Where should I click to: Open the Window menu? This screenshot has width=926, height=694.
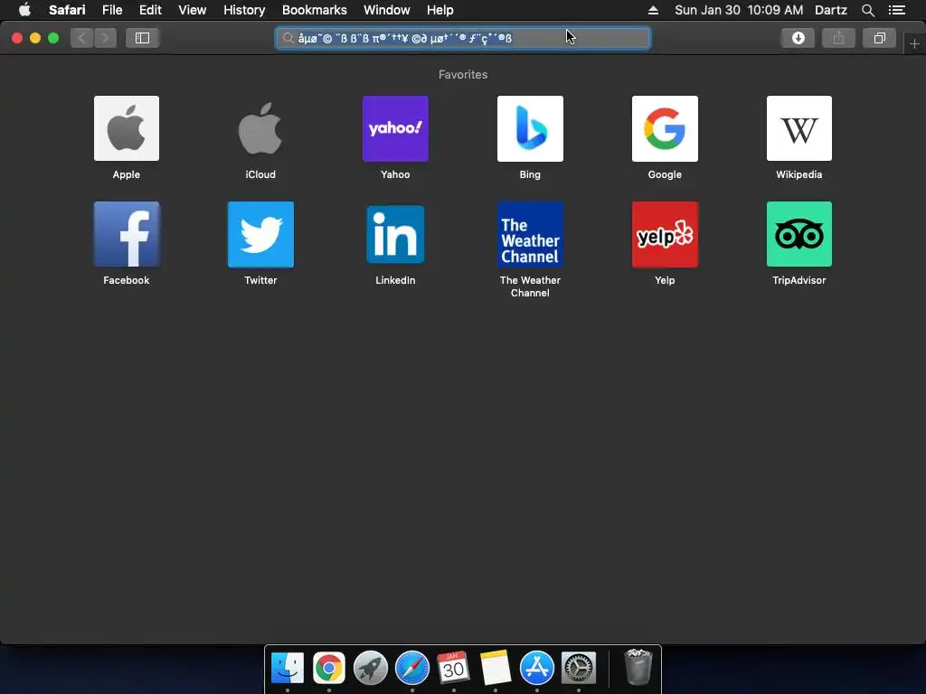(387, 10)
